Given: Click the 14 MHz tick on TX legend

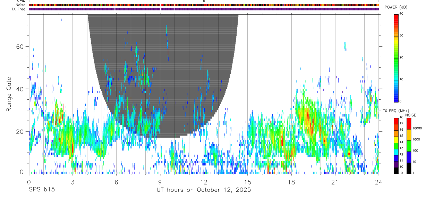Looking at the screenshot, I should 401,142.
